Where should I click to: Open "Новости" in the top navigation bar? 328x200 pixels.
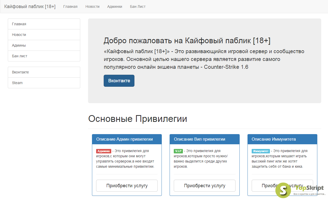[92, 7]
